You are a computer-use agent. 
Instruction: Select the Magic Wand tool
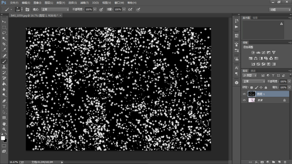click(x=4, y=38)
